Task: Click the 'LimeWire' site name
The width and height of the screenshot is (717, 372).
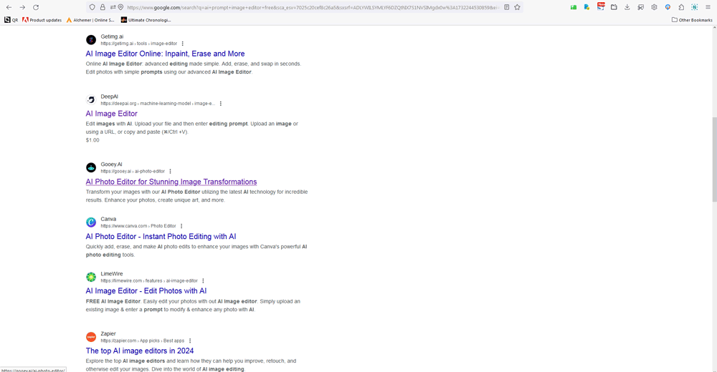Action: coord(112,274)
